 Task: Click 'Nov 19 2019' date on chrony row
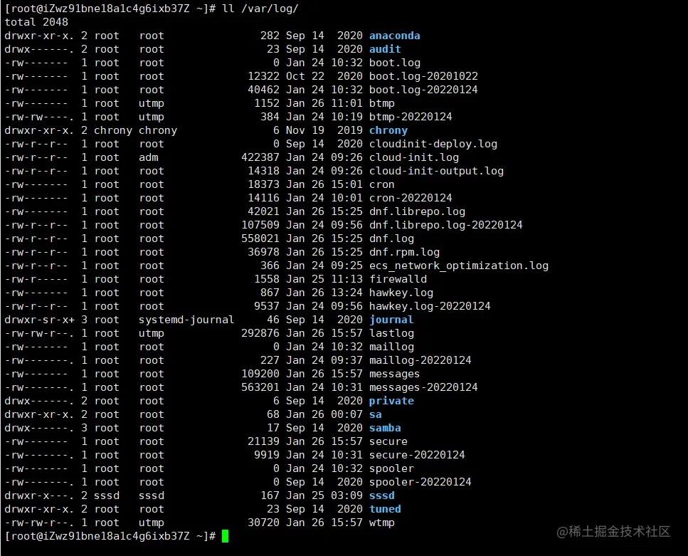click(x=324, y=130)
